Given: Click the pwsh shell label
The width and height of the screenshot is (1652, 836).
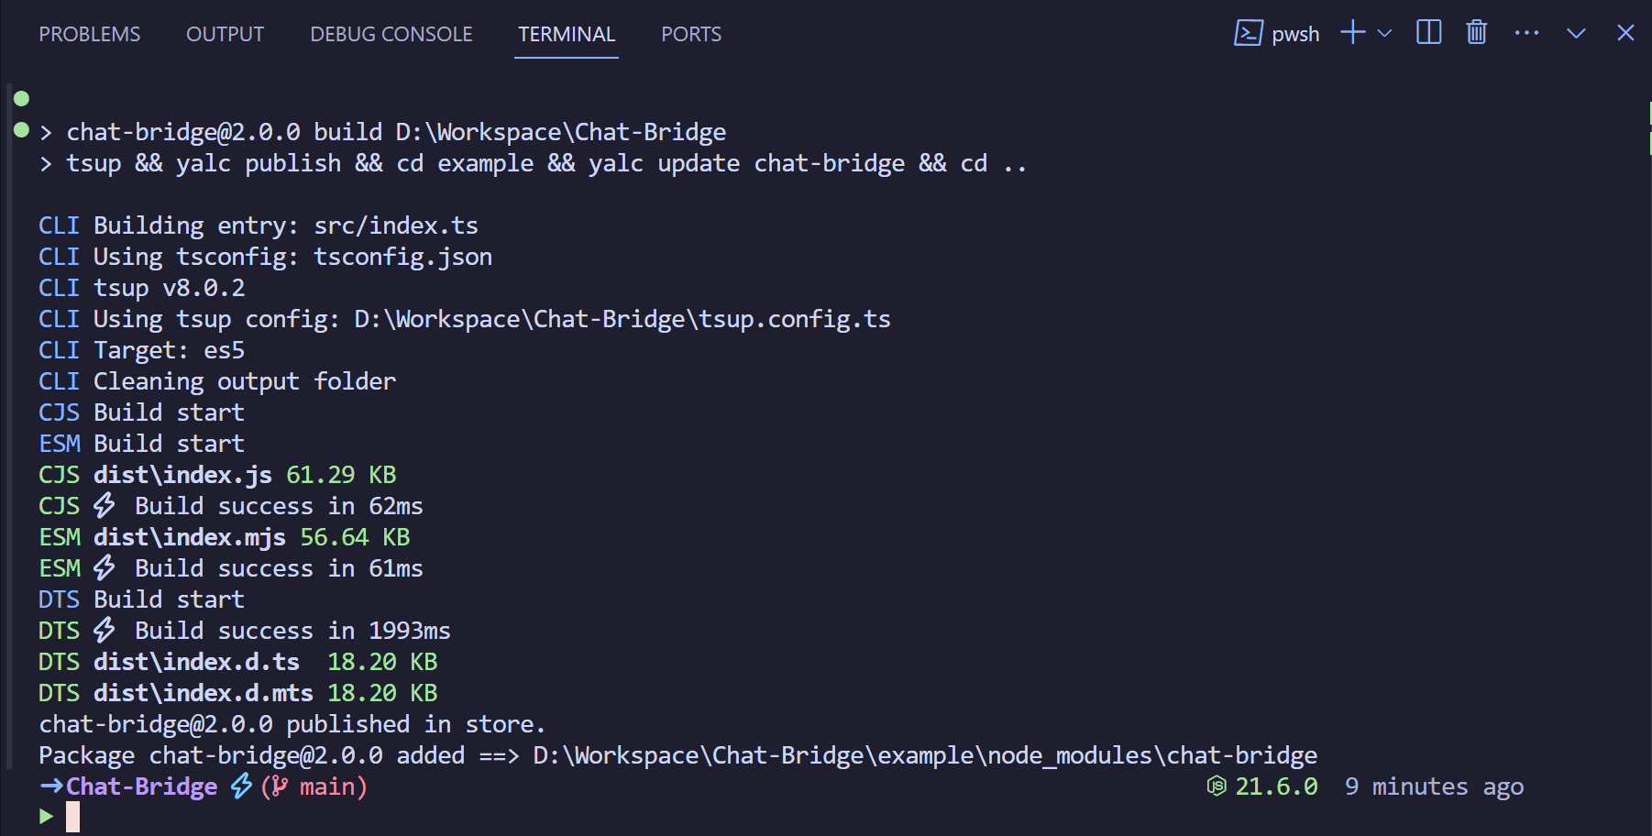Looking at the screenshot, I should [1295, 35].
